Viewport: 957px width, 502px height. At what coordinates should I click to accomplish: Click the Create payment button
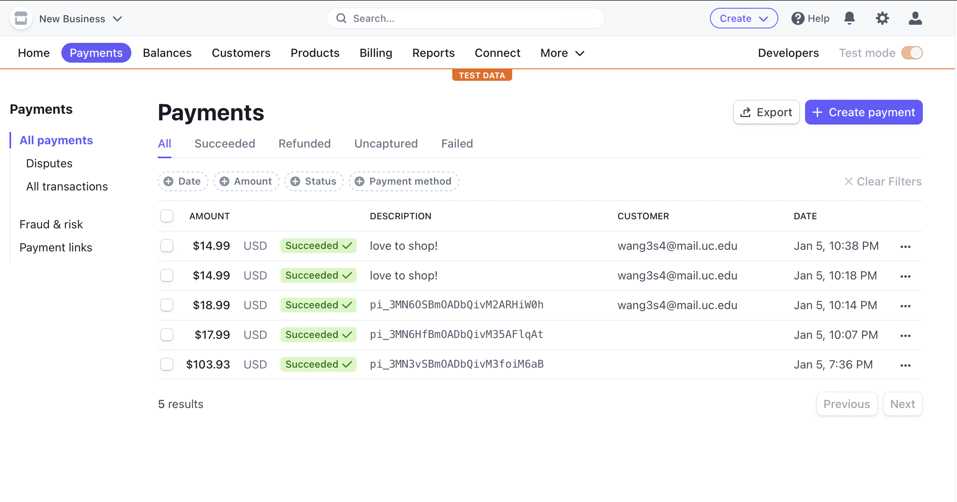click(x=863, y=112)
